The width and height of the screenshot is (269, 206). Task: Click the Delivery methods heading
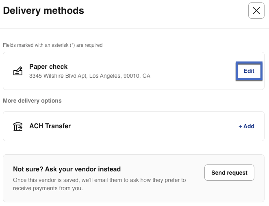[x=43, y=11]
